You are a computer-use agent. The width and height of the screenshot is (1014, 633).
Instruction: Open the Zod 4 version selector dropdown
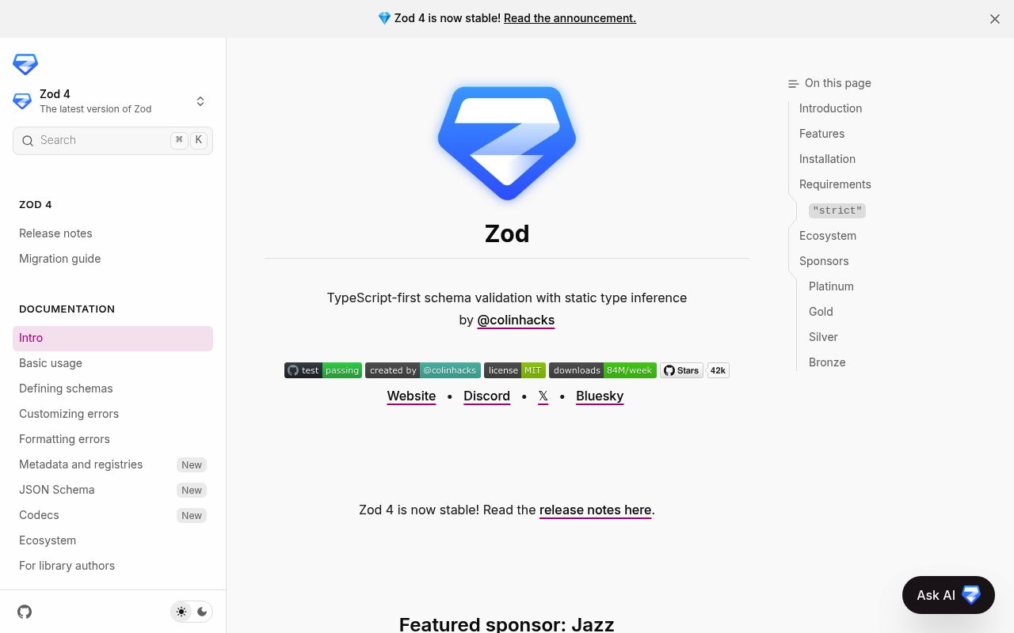[112, 101]
